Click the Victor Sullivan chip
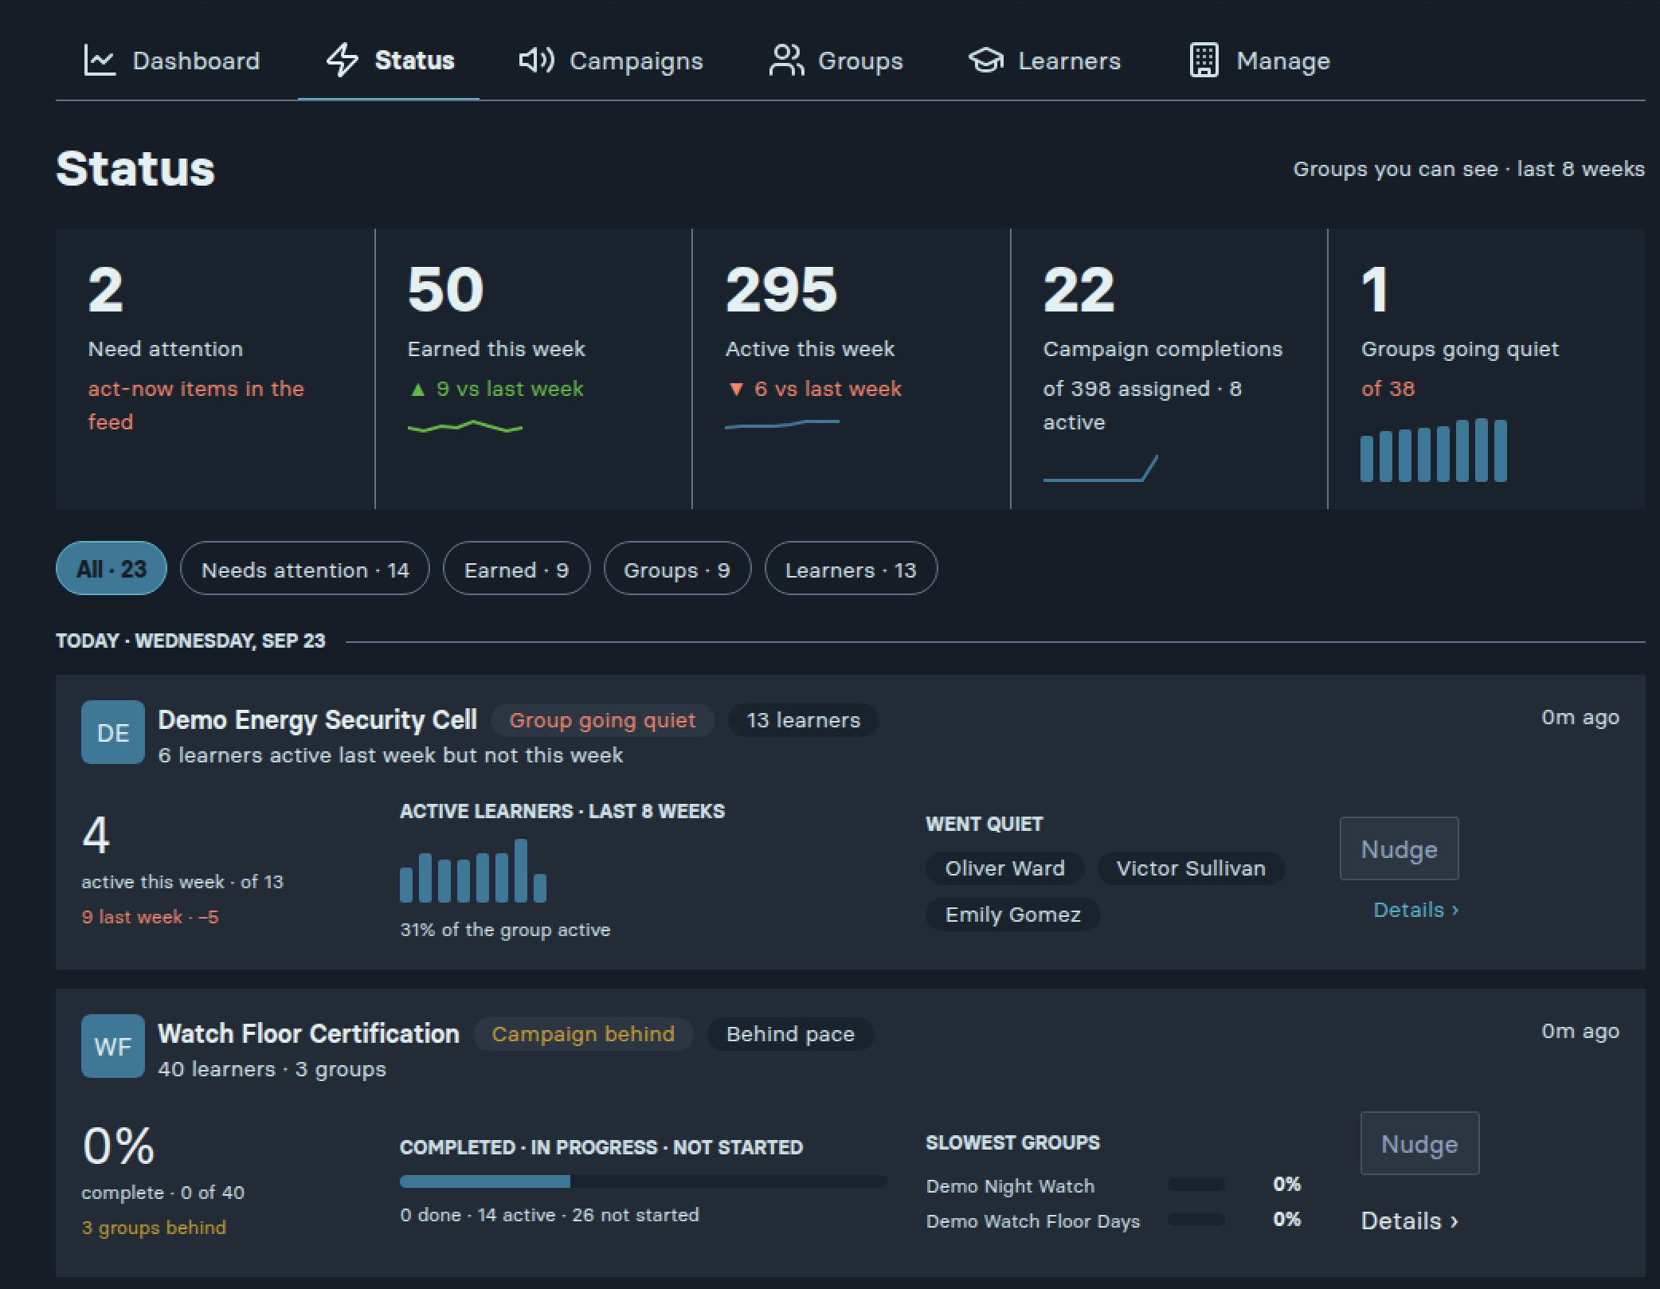 1191,868
